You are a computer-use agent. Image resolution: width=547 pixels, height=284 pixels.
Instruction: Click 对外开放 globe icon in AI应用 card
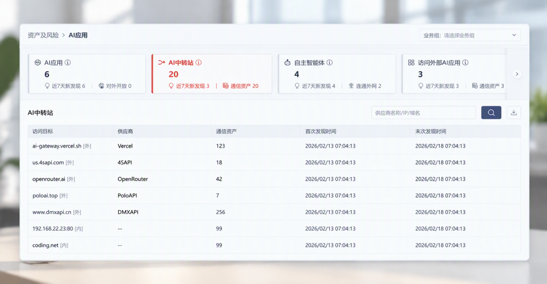pos(101,85)
